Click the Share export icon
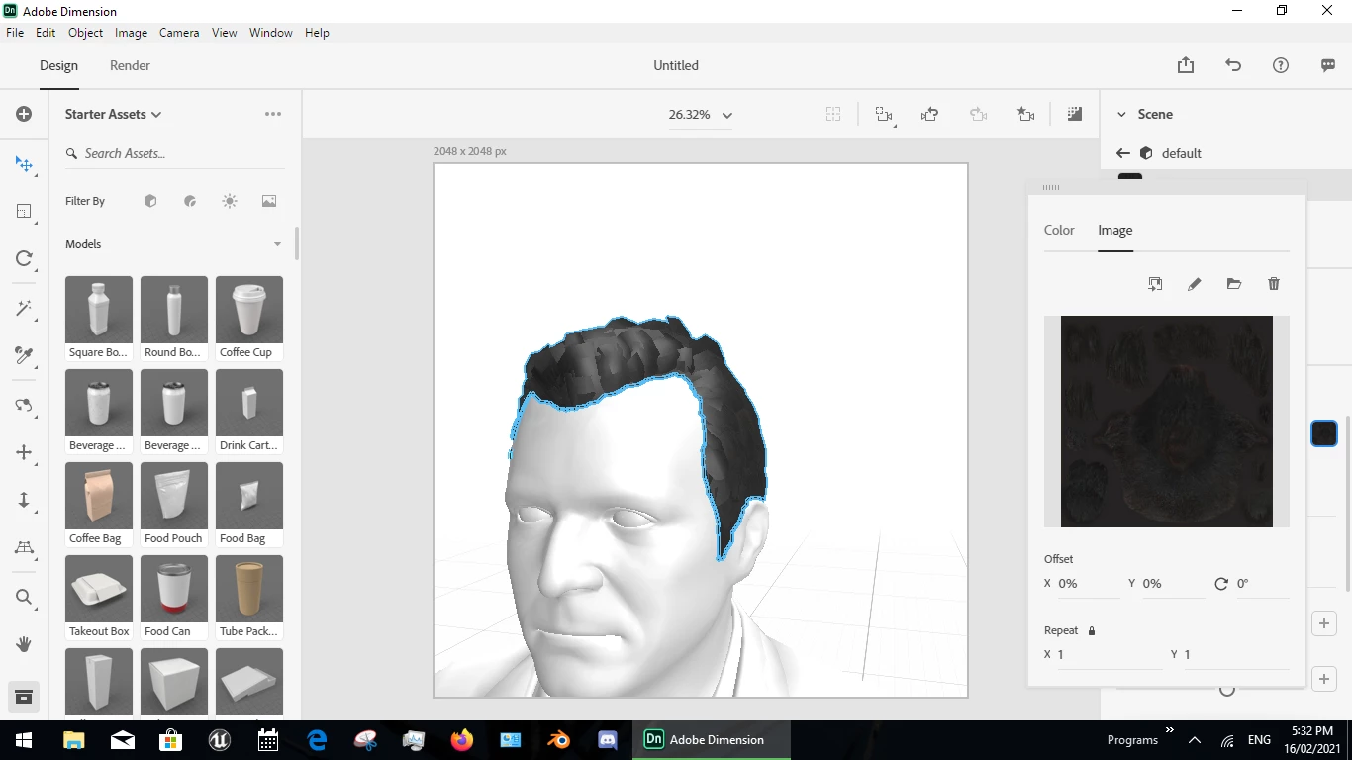1352x760 pixels. 1186,65
